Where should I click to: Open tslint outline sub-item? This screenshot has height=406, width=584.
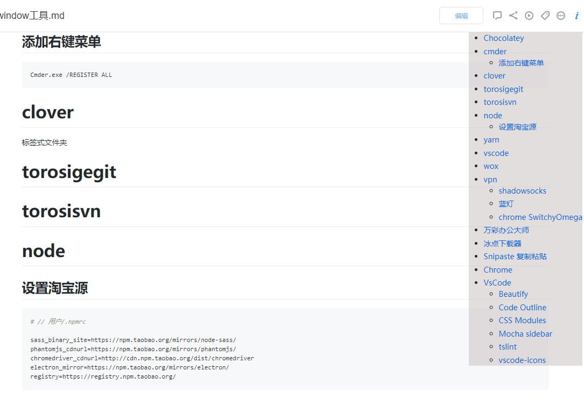pyautogui.click(x=508, y=347)
